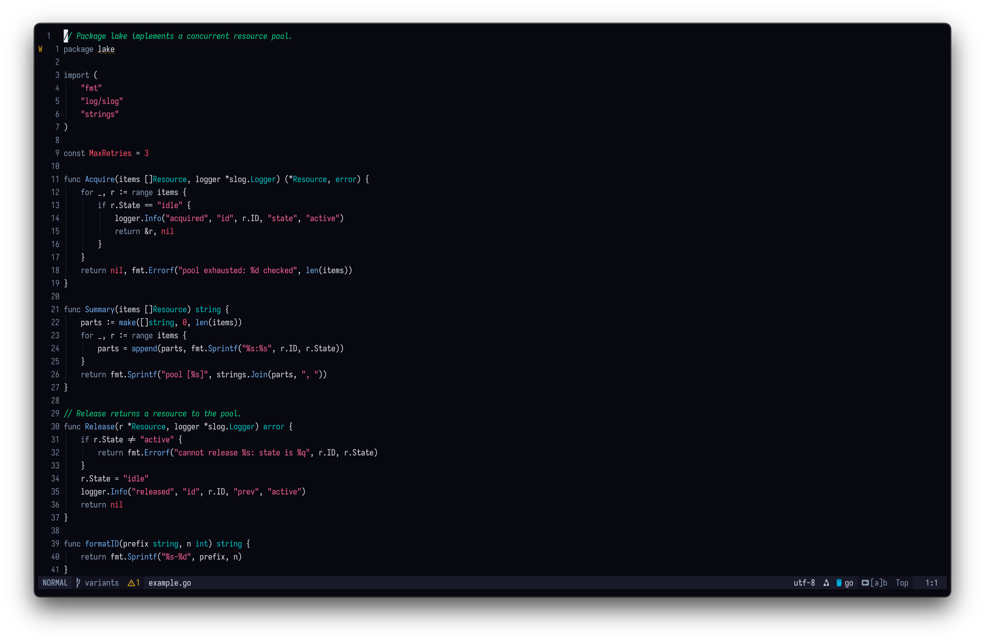The height and width of the screenshot is (642, 985).
Task: Click the NORMAL mode indicator
Action: pyautogui.click(x=55, y=583)
